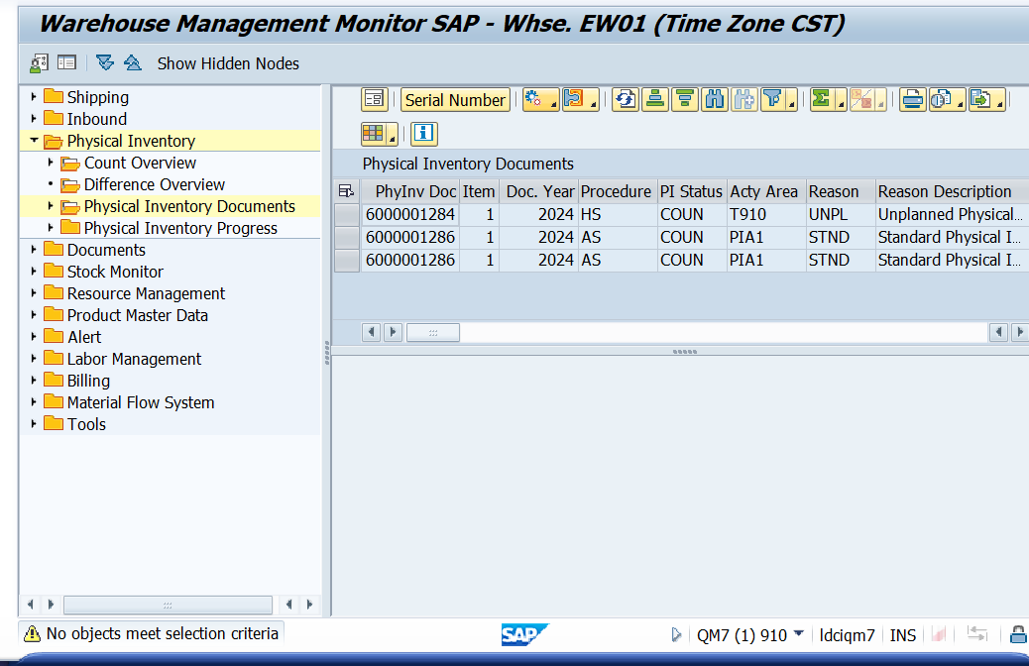Screen dimensions: 1029x666
Task: Click the Find binoculars icon
Action: pyautogui.click(x=715, y=100)
